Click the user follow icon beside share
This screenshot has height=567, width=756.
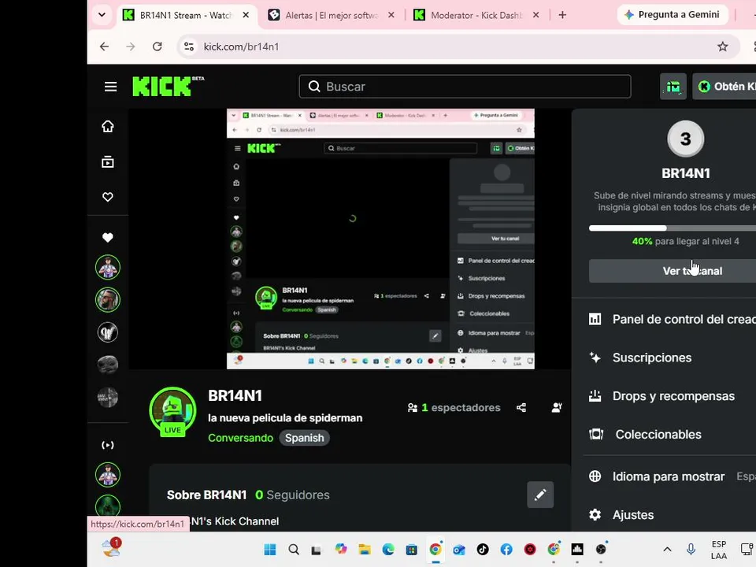[557, 408]
